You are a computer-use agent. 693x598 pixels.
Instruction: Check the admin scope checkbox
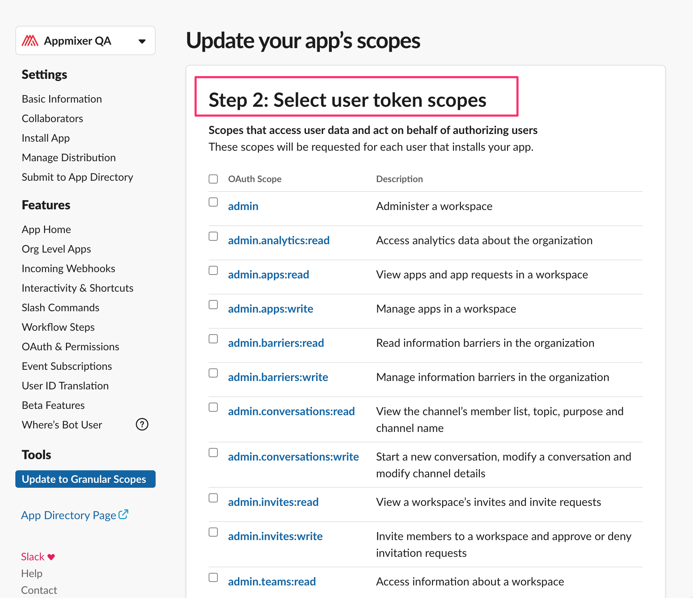click(213, 202)
